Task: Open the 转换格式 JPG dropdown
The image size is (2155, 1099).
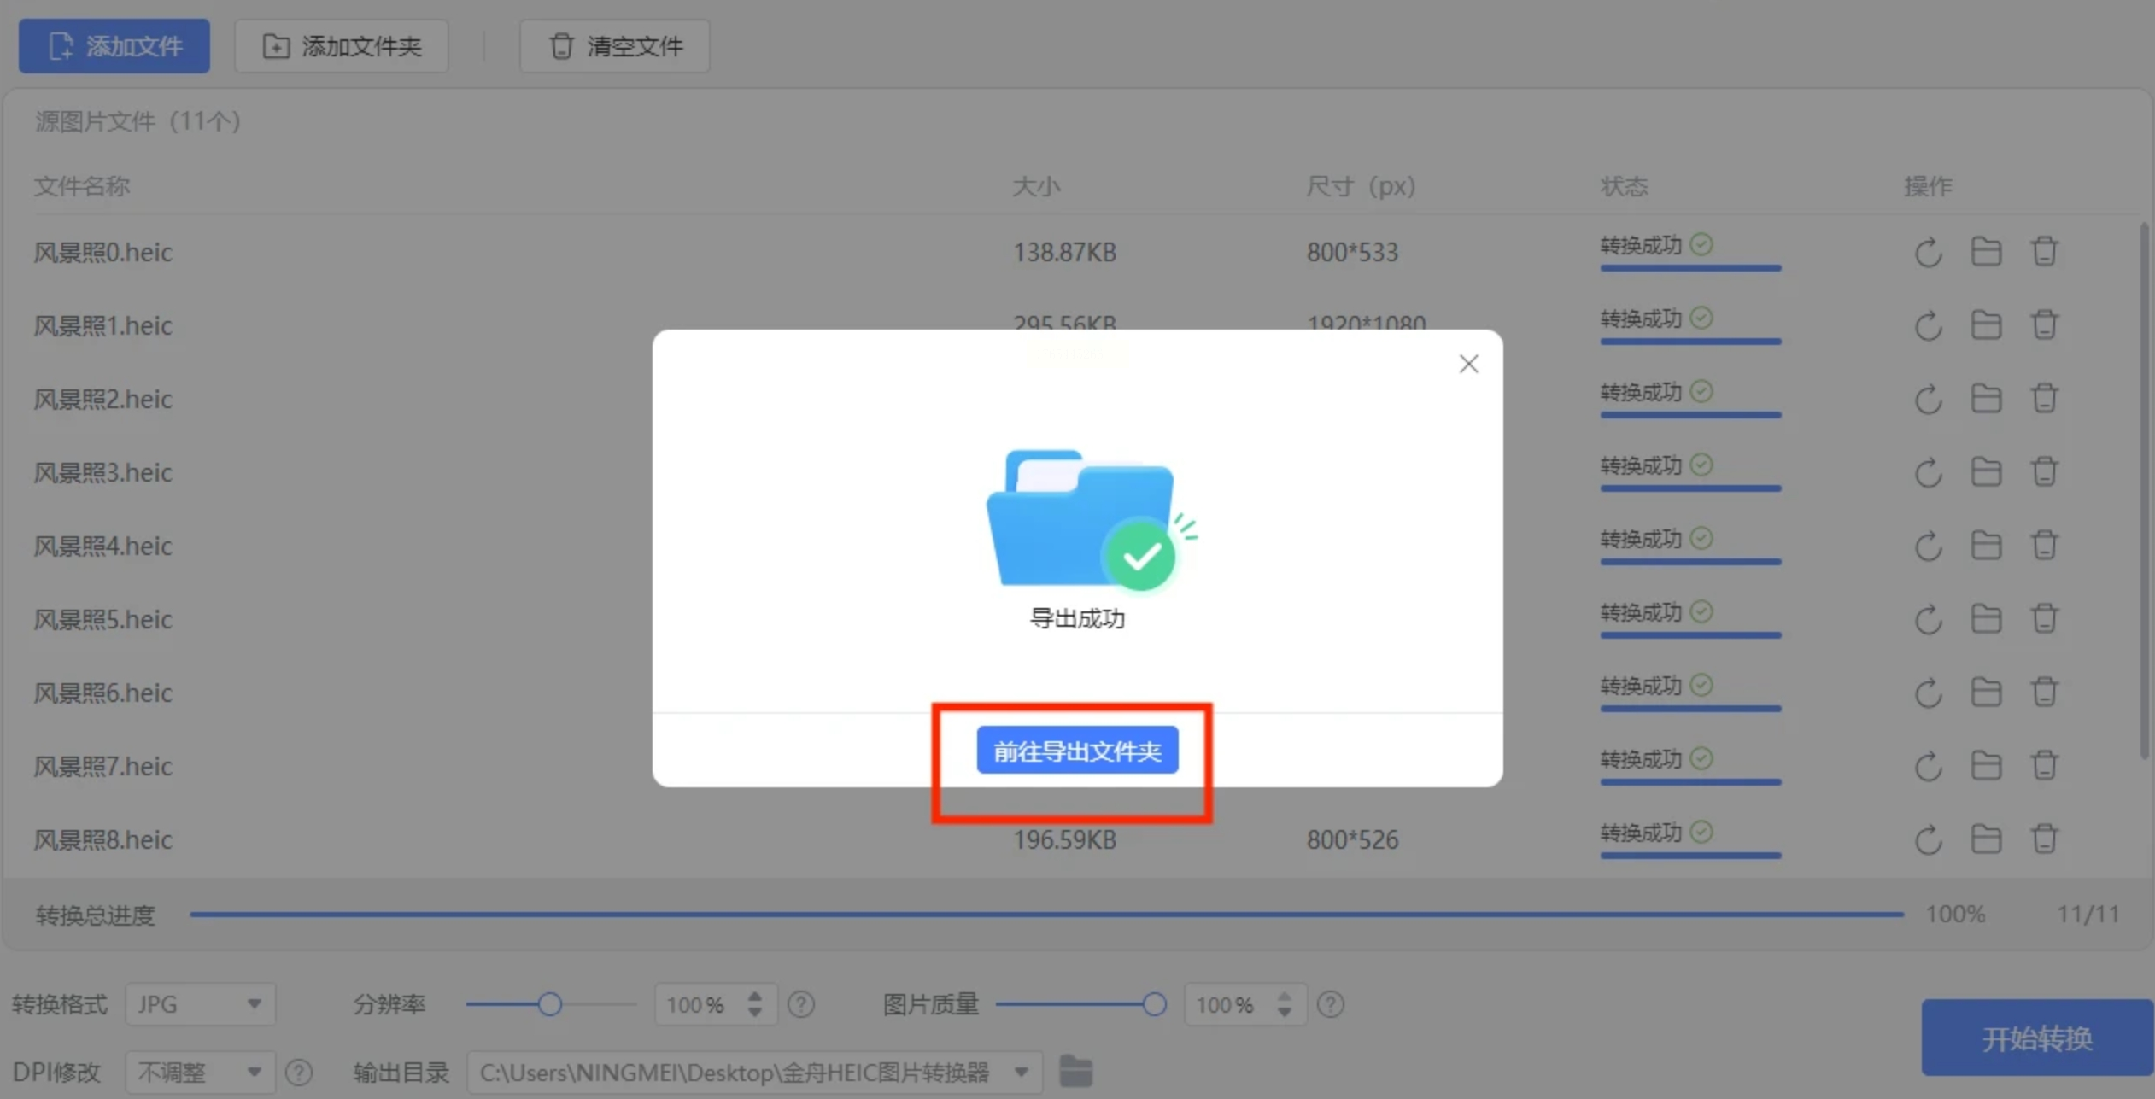Action: pyautogui.click(x=200, y=1004)
